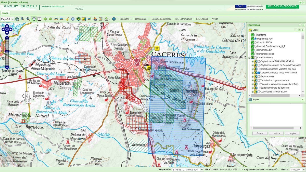Image resolution: width=306 pixels, height=172 pixels.
Task: Switch to the Mapa tab
Action: tap(5, 13)
